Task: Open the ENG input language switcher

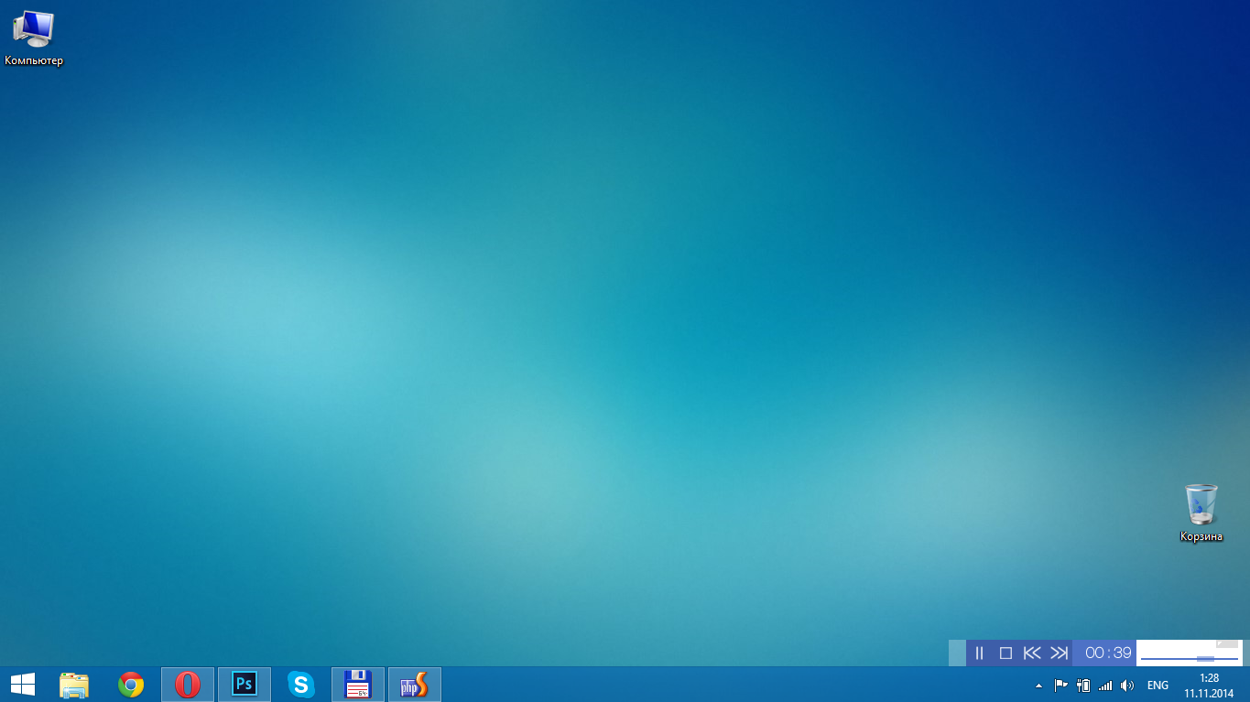Action: (1158, 686)
